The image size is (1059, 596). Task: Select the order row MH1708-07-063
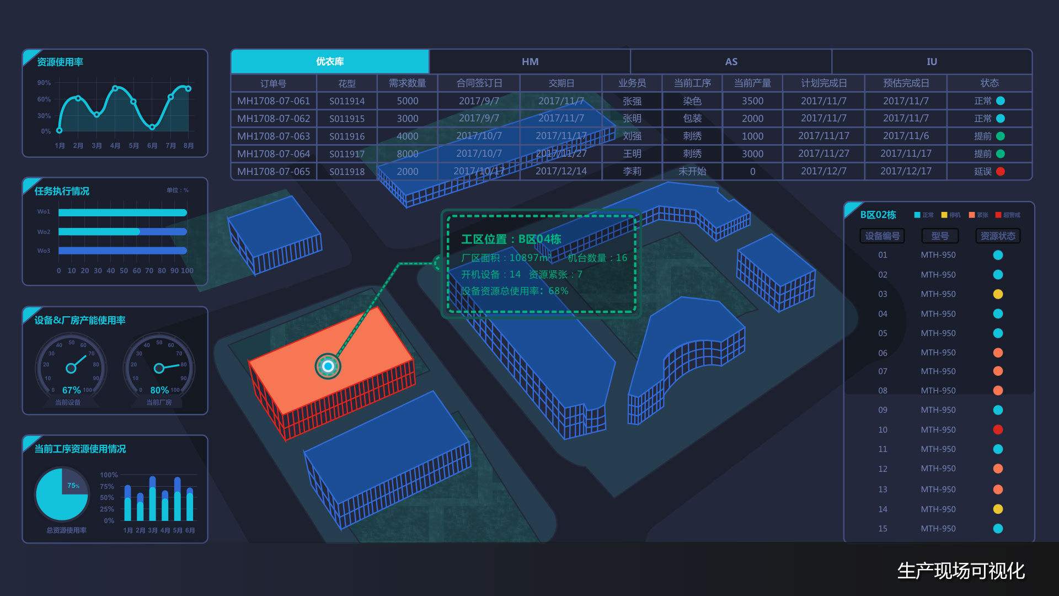click(274, 136)
